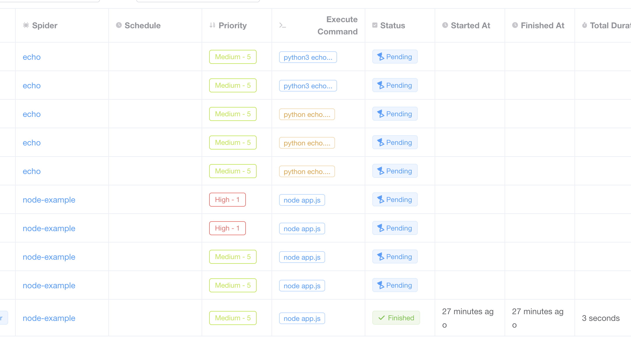Click the Pending status in the second echo row

[395, 85]
